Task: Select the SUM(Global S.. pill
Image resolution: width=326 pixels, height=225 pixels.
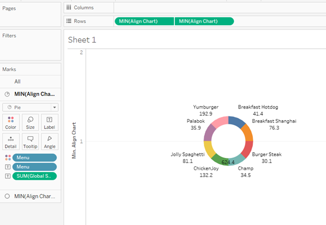Action: [x=35, y=176]
